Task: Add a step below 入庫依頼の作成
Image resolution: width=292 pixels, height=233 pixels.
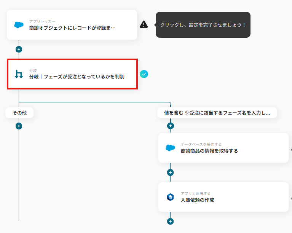Action: pos(171,222)
